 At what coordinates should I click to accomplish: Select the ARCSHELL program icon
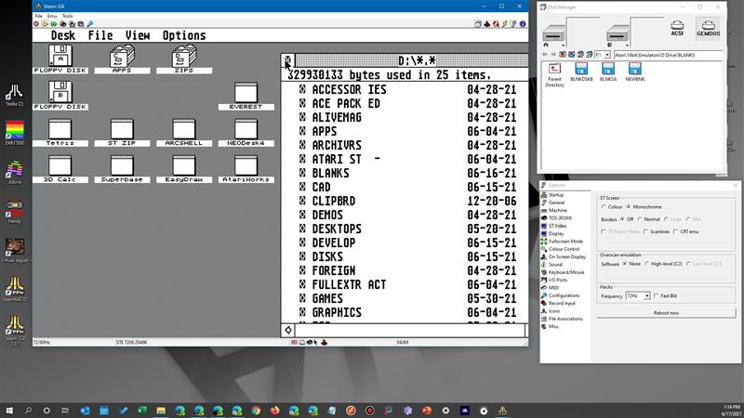point(184,132)
